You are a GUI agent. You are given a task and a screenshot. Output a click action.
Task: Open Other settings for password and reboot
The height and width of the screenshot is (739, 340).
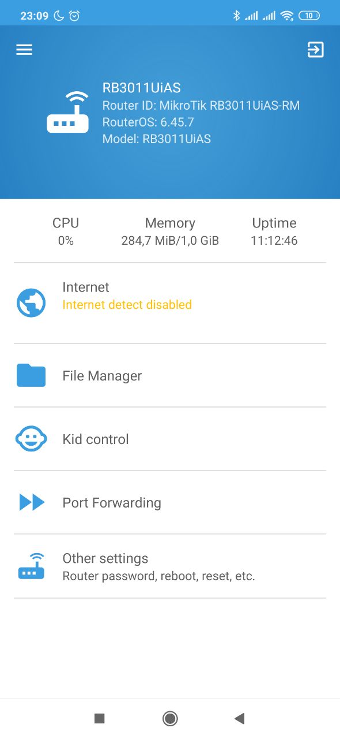pos(170,566)
